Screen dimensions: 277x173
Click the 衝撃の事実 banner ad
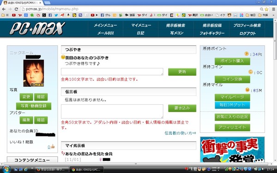point(232,149)
